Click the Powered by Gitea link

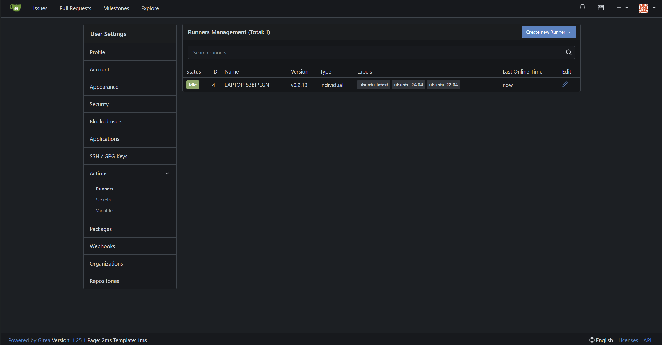29,340
